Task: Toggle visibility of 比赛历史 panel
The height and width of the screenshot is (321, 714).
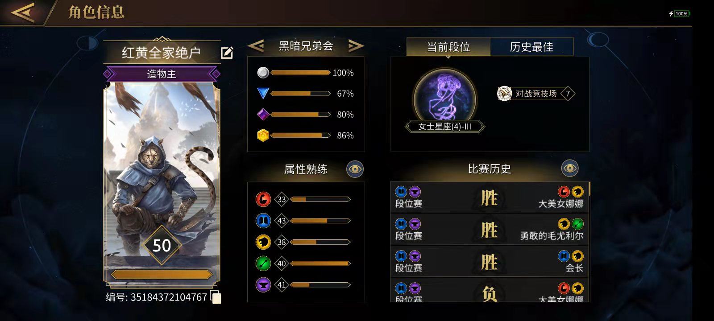Action: 570,169
